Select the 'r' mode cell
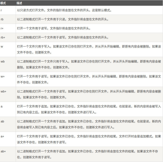 pyautogui.click(x=8, y=10)
